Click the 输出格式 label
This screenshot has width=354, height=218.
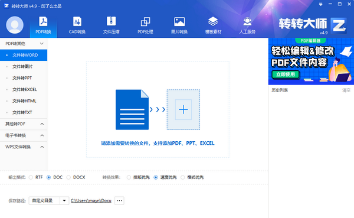[x=17, y=177]
